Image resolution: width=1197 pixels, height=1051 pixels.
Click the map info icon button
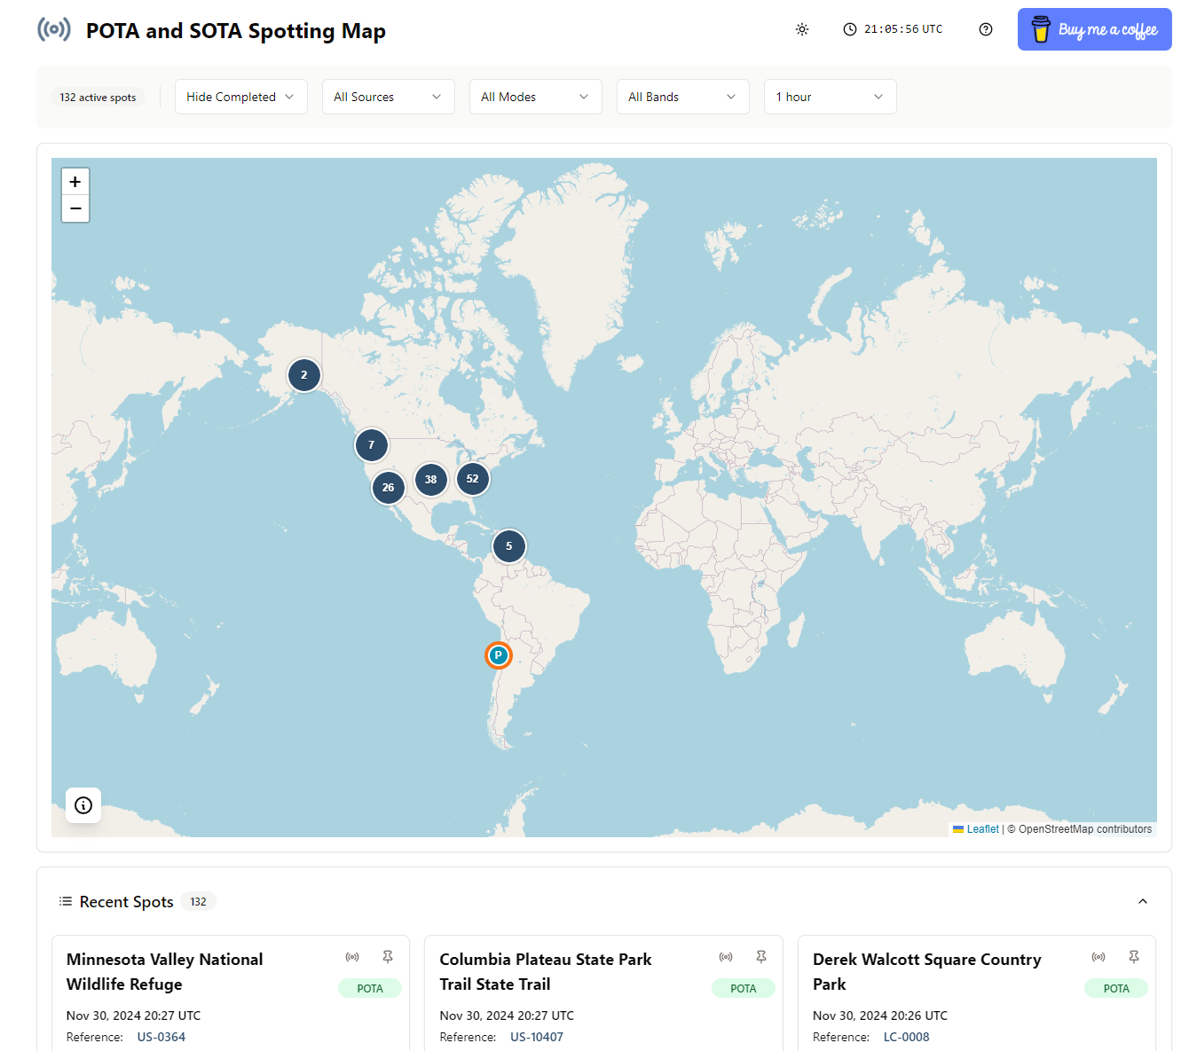(83, 805)
